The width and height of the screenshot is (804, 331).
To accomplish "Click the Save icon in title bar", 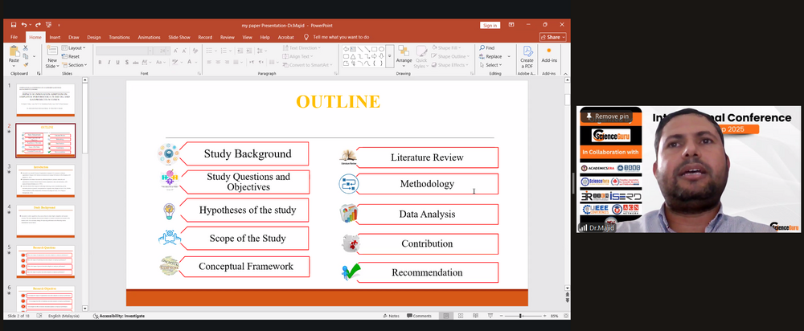I will (14, 26).
